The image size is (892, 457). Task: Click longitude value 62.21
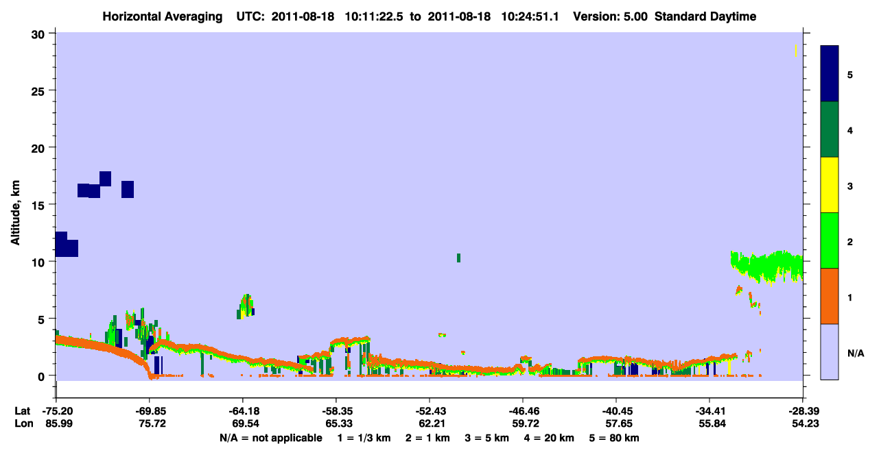coord(430,424)
